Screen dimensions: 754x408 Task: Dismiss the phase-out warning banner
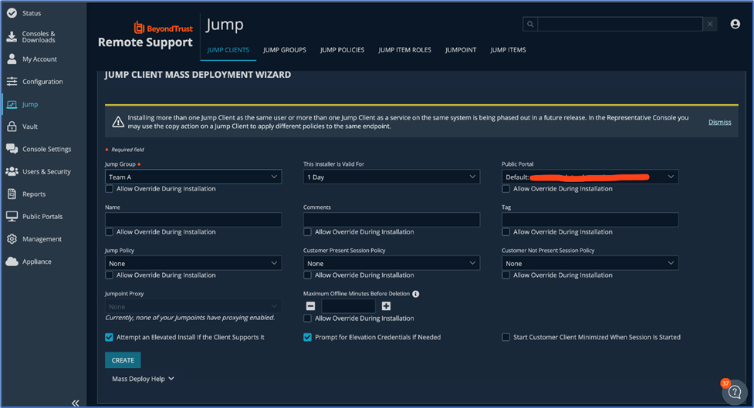coord(719,122)
